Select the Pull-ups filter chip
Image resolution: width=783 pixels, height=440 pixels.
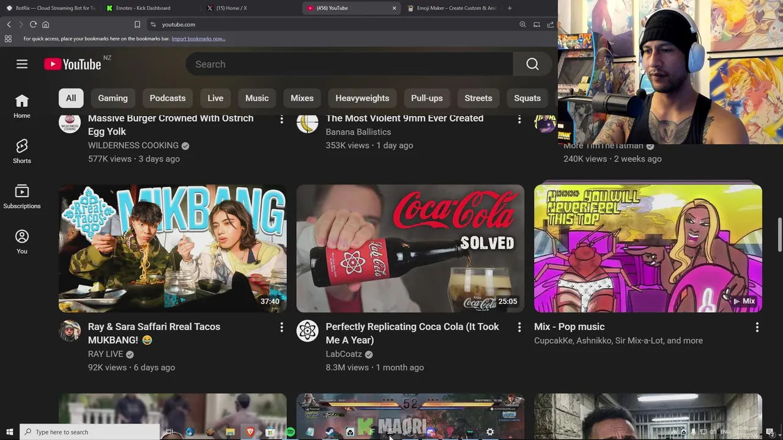click(427, 98)
